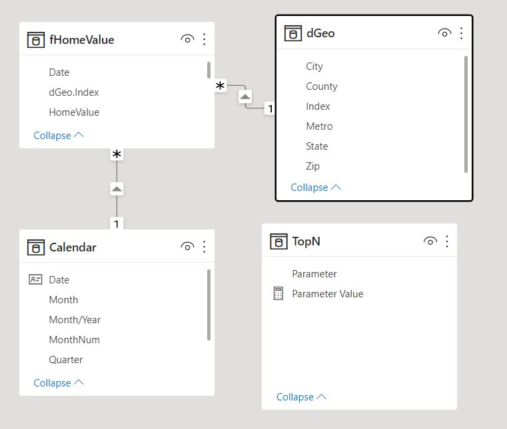Screen dimensions: 507x429
Task: Click the Parameter Value calculator icon
Action: coord(278,294)
